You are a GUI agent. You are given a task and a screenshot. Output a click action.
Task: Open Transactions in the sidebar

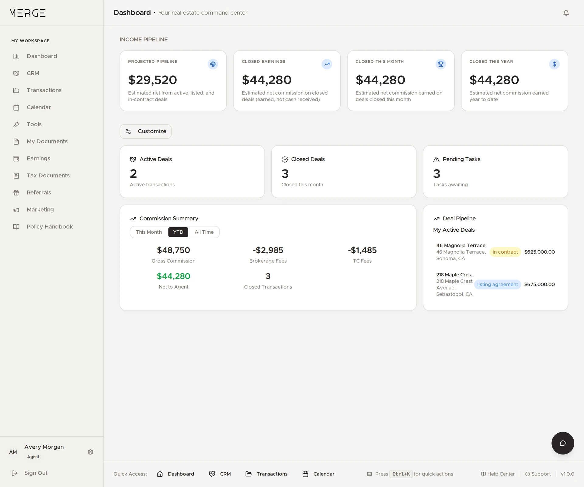pyautogui.click(x=52, y=90)
